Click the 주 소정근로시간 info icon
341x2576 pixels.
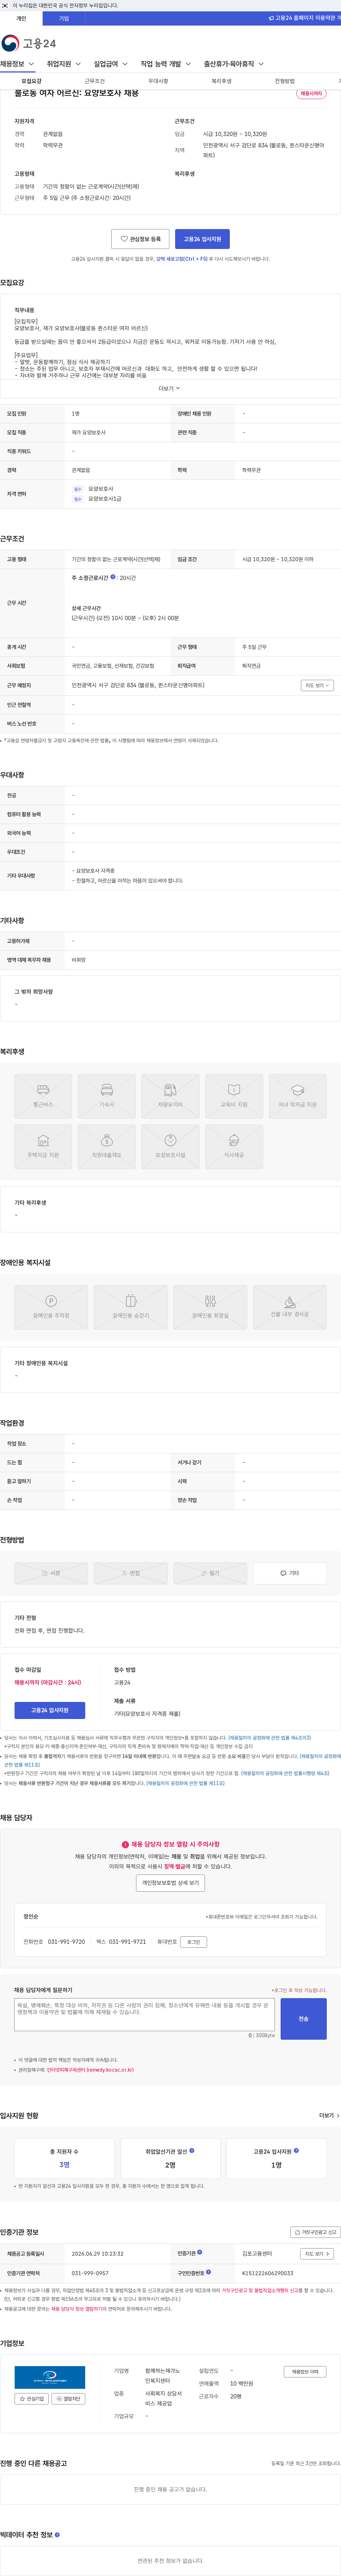113,577
